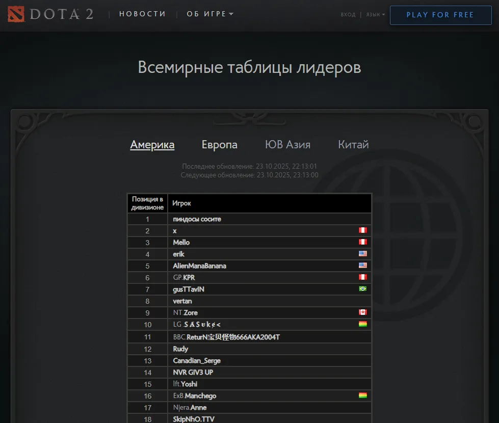
Task: Select player name NVR GIV3 UP
Action: coord(193,373)
